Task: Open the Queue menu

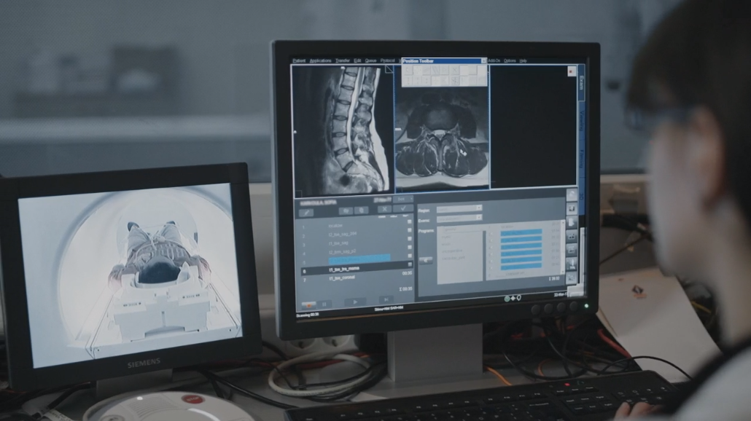Action: [370, 60]
